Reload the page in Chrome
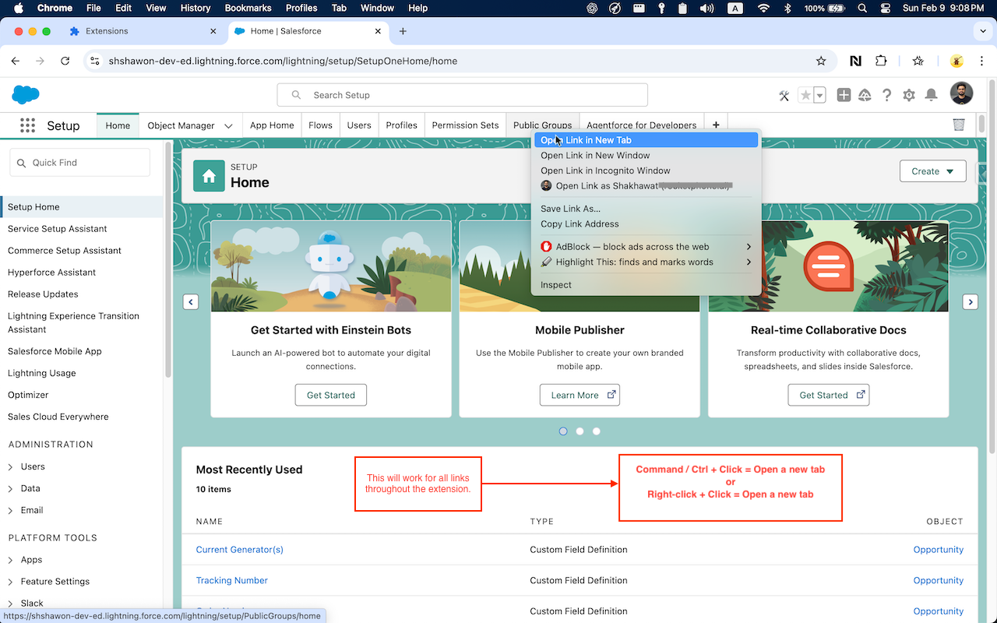The height and width of the screenshot is (623, 997). pos(65,61)
